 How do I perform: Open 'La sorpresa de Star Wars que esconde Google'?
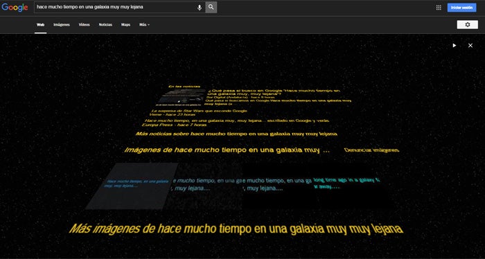pos(199,111)
